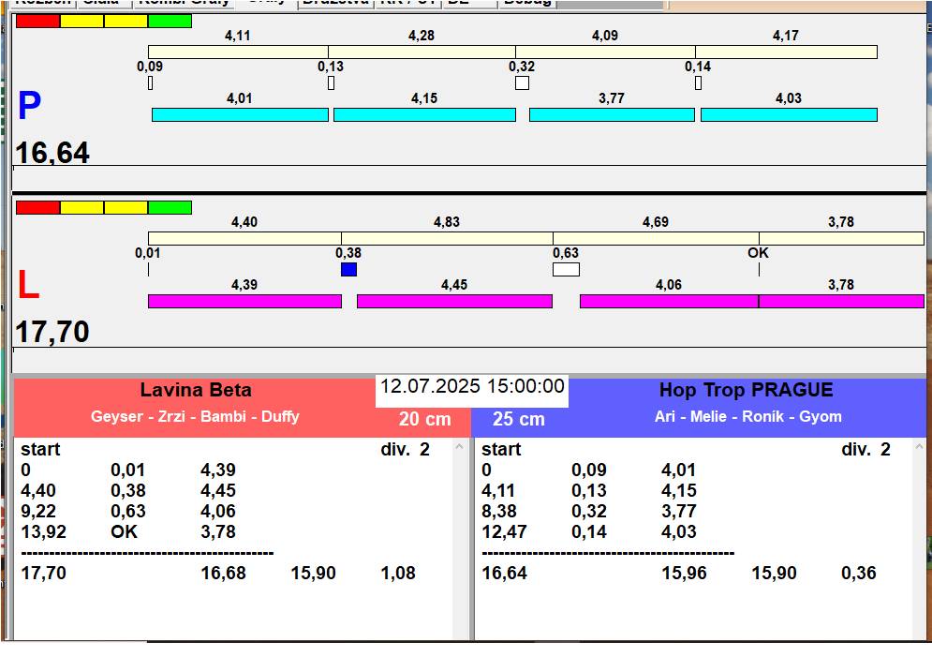
Task: Click the white pass marker under 0,63
Action: click(566, 269)
